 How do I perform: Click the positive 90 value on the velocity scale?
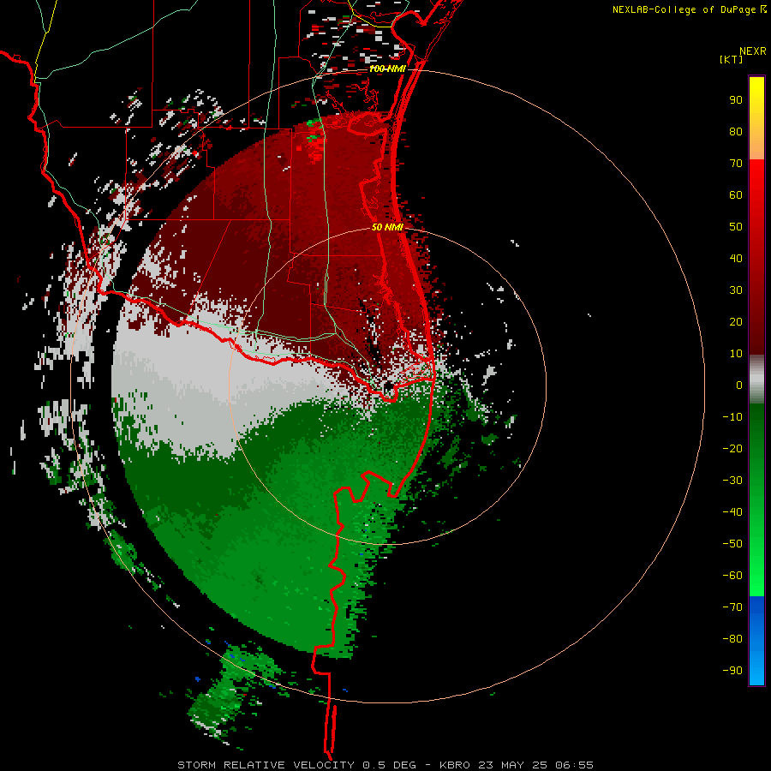[x=736, y=100]
